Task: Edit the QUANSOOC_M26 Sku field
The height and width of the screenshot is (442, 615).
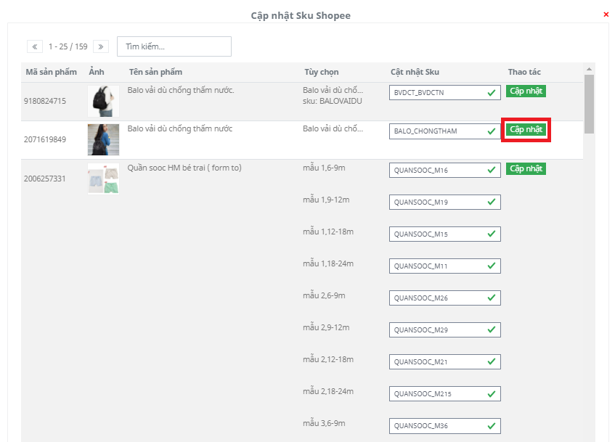Action: [x=436, y=298]
